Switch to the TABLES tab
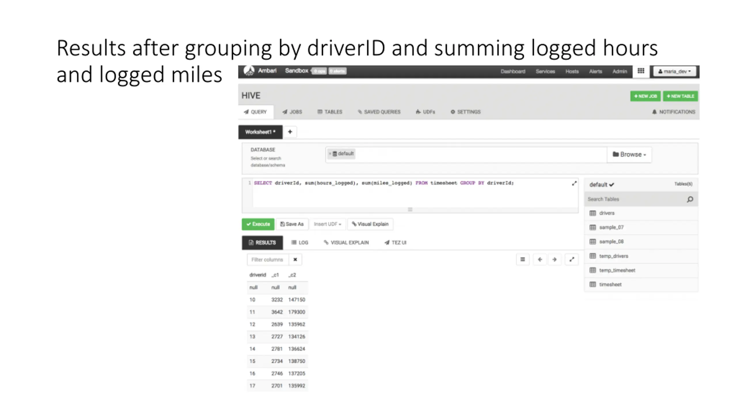Screen dimensions: 737x414 (330, 112)
